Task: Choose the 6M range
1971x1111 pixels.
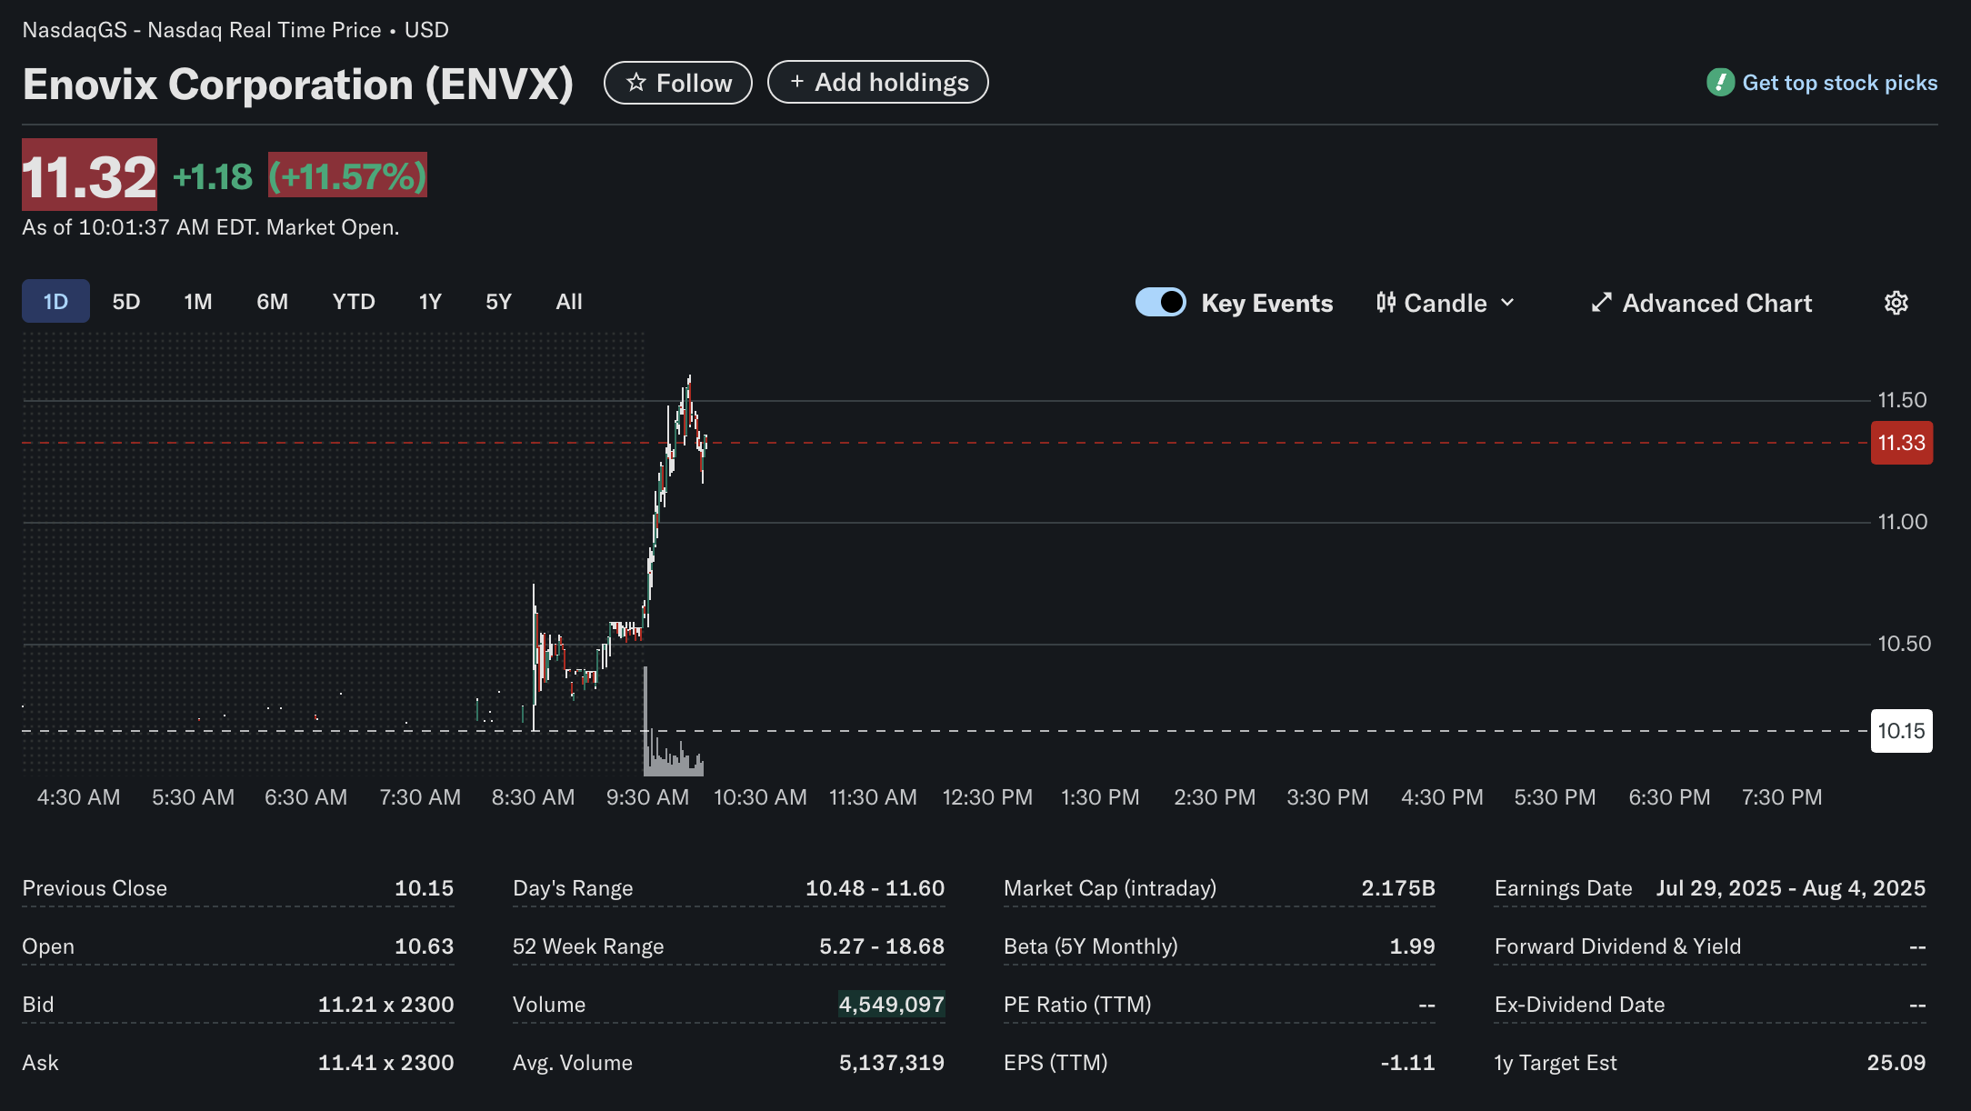Action: coord(272,301)
